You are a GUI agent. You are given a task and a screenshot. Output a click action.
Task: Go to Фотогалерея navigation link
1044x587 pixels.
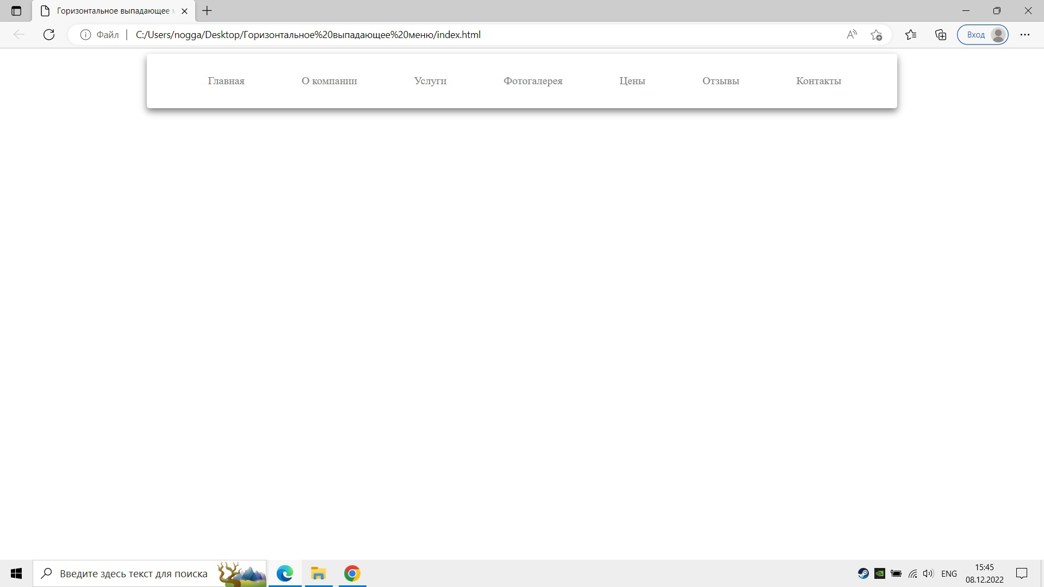533,81
